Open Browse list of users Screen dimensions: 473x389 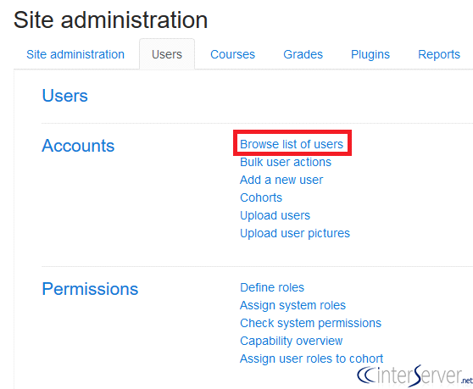pyautogui.click(x=292, y=144)
